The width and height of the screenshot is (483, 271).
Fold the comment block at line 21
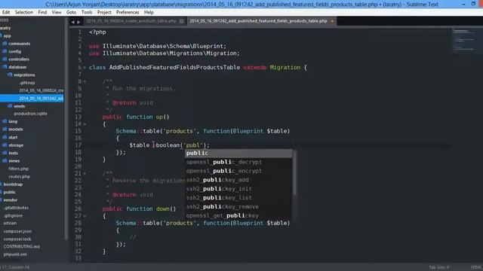click(x=85, y=174)
